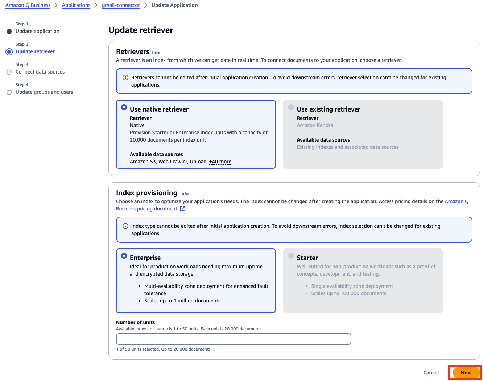
Task: Click the Next button
Action: coord(466,373)
